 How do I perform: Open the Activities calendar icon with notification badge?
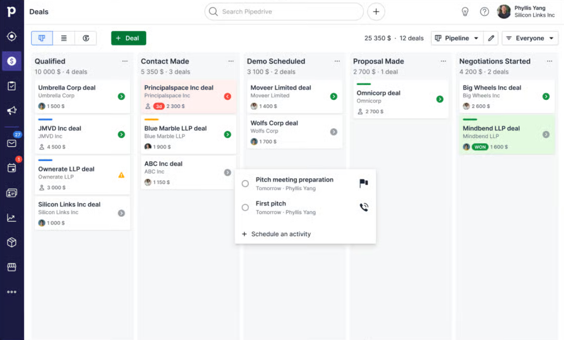[x=12, y=168]
